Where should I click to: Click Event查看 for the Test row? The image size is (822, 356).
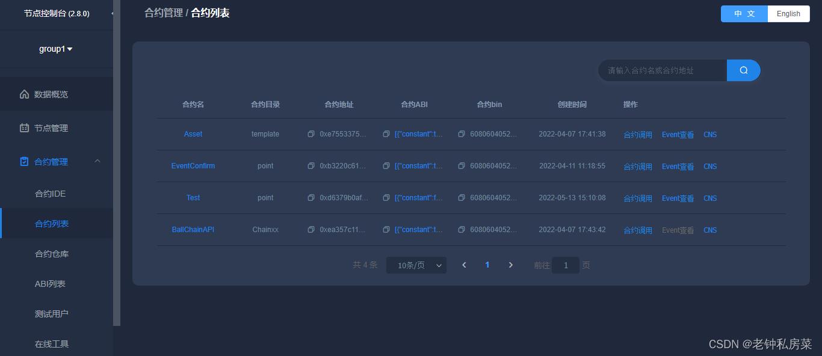coord(678,198)
